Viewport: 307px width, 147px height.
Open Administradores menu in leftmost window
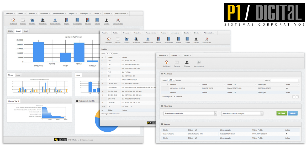122,14
